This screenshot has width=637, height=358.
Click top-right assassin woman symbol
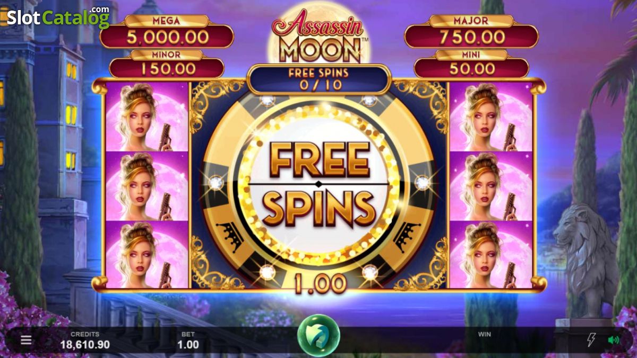pos(491,117)
